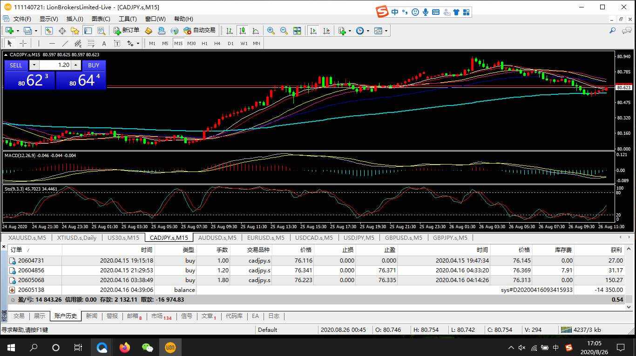Screen dimensions: 636x356
Task: Open WeChat from the Windows taskbar
Action: point(148,347)
